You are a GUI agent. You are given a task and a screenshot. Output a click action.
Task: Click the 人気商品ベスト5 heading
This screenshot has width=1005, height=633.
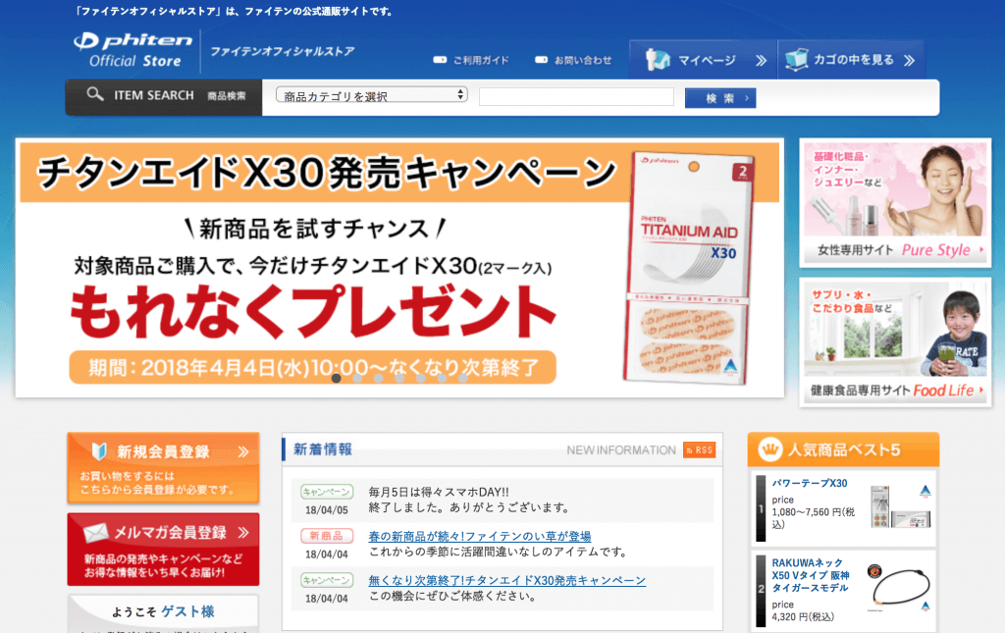(843, 449)
